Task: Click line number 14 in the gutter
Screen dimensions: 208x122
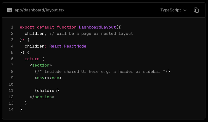Action: (x=11, y=110)
